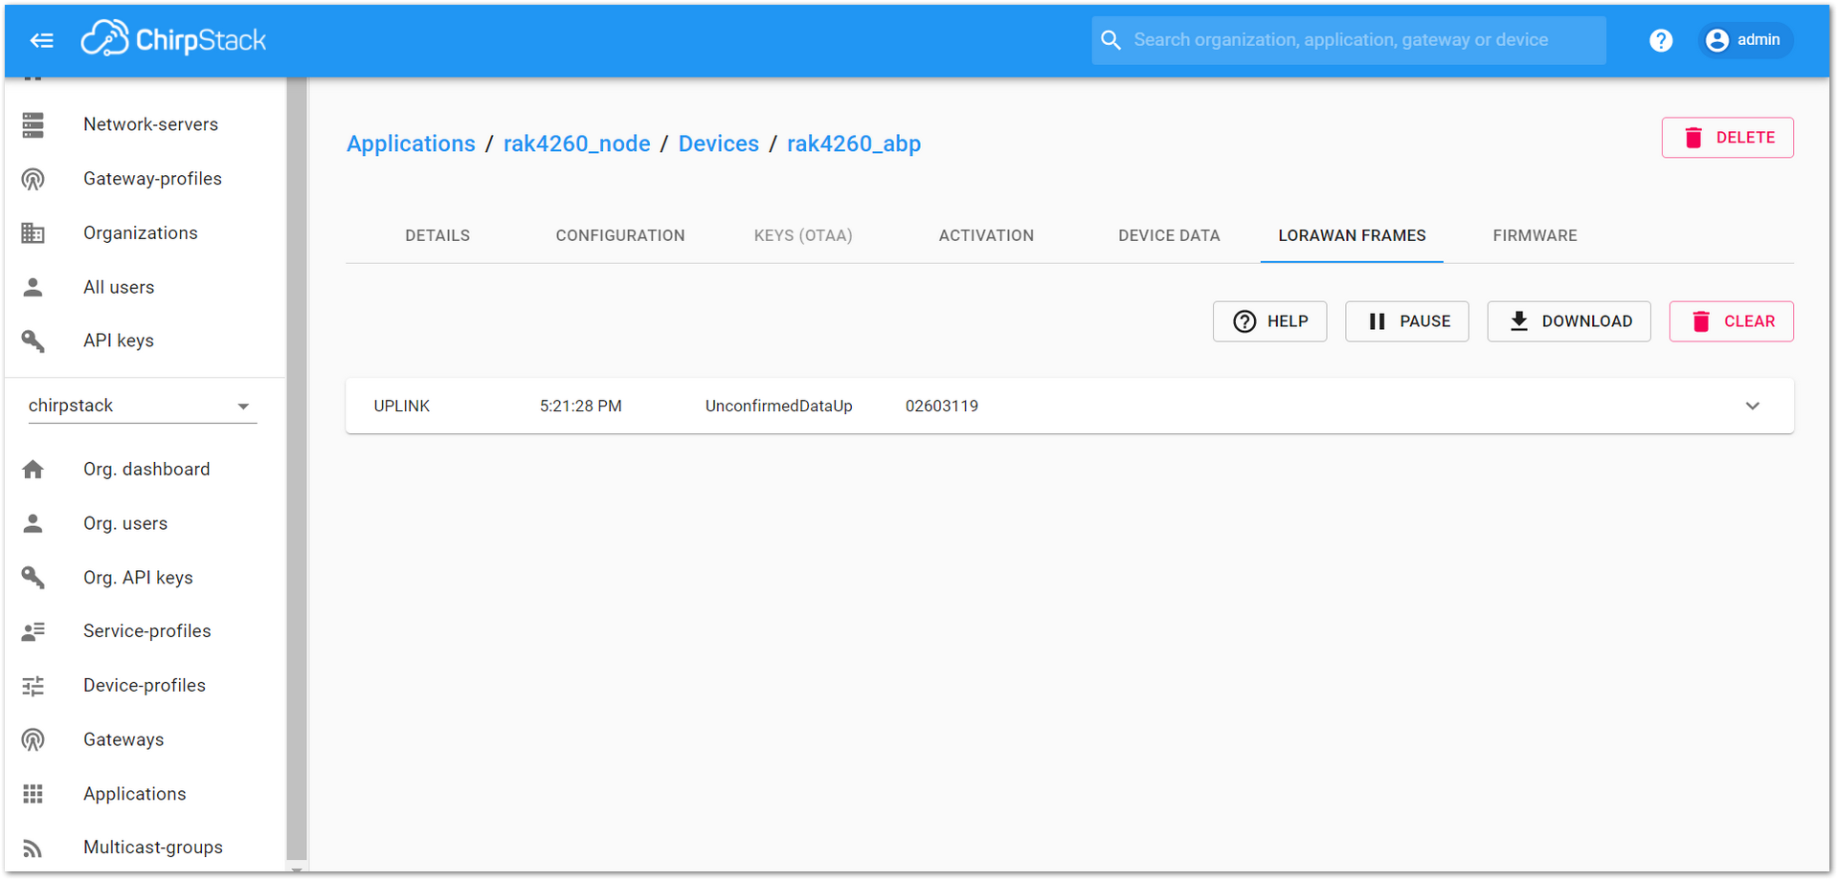This screenshot has width=1838, height=880.
Task: Click the Org. dashboard home icon
Action: coord(34,470)
